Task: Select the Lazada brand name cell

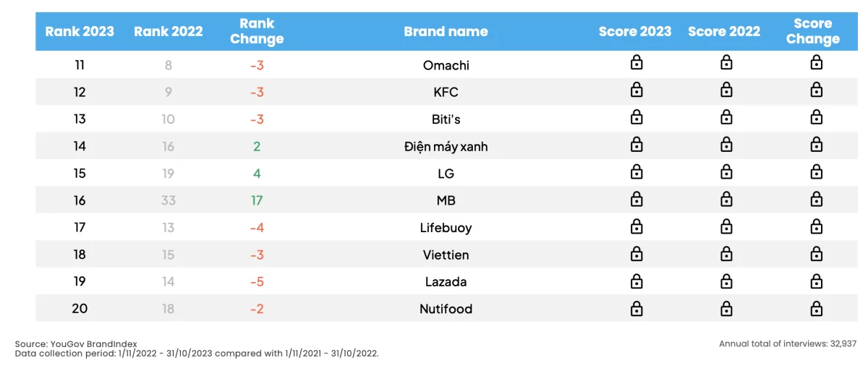Action: click(446, 282)
